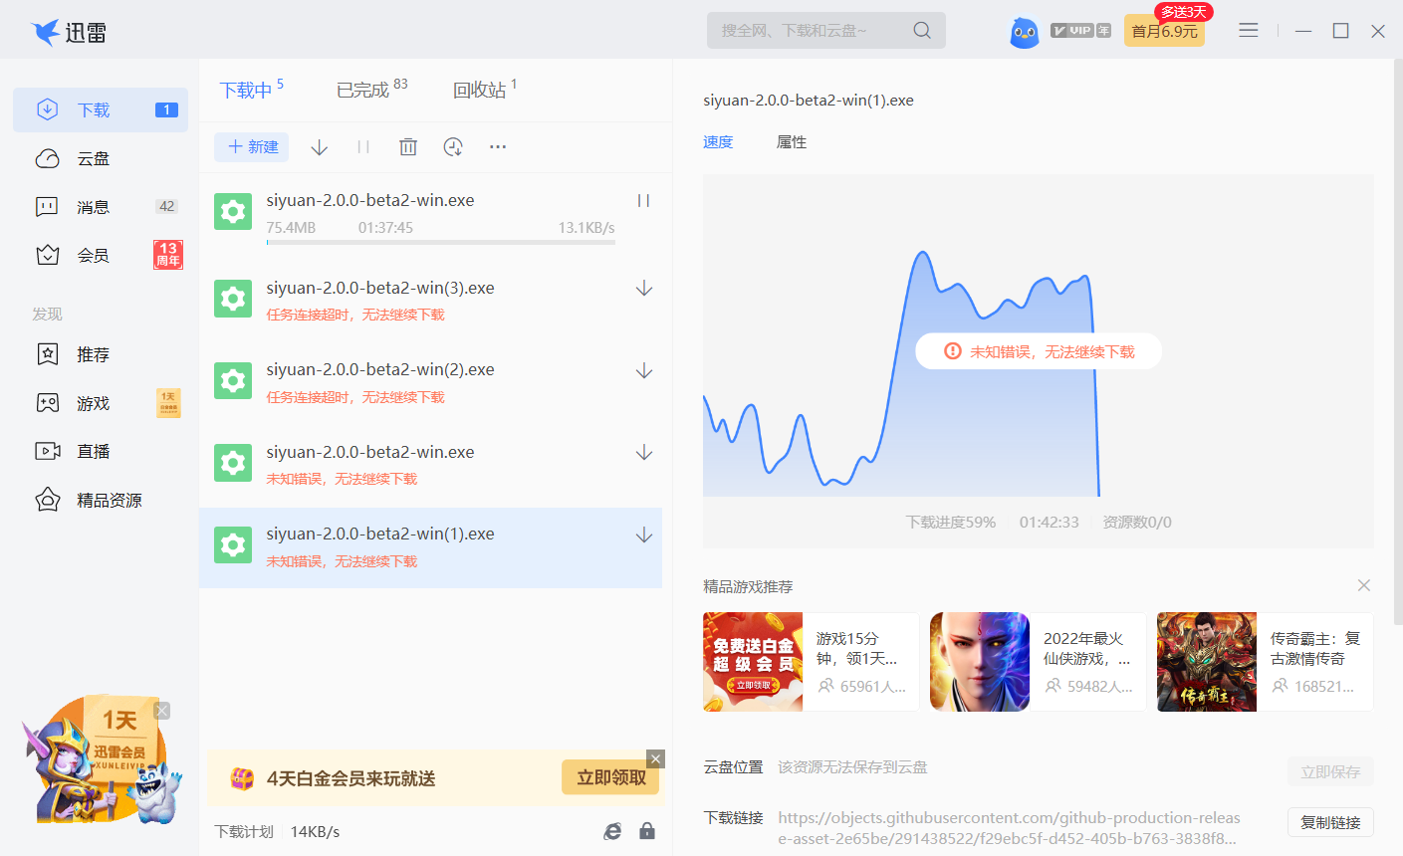Click the 下载计划 status label
The image size is (1403, 856).
click(x=244, y=831)
